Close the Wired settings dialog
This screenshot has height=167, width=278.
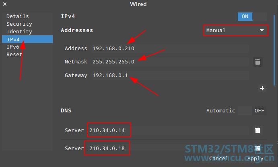point(5,4)
